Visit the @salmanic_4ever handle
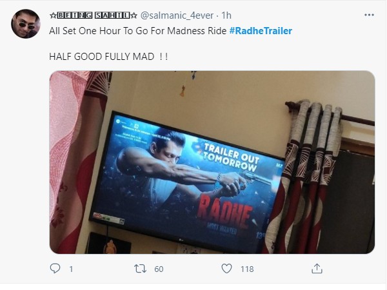 pyautogui.click(x=177, y=15)
